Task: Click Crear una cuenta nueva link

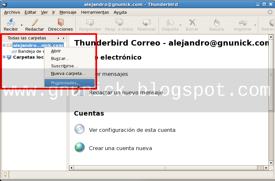Action: click(x=120, y=148)
